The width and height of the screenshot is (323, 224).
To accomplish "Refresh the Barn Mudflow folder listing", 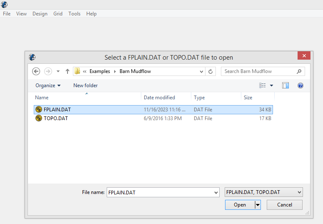I will click(x=210, y=71).
